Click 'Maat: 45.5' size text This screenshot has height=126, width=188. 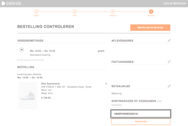(x=47, y=93)
